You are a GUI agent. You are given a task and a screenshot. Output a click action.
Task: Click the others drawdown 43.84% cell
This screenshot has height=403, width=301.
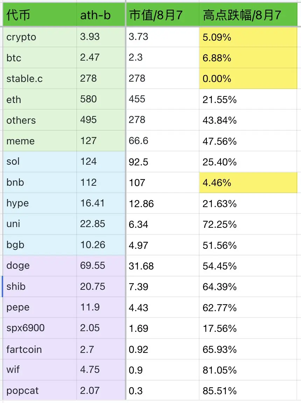click(x=248, y=120)
